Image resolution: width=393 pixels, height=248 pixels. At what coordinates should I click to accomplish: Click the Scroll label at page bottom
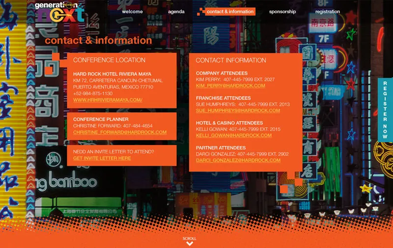(190, 239)
